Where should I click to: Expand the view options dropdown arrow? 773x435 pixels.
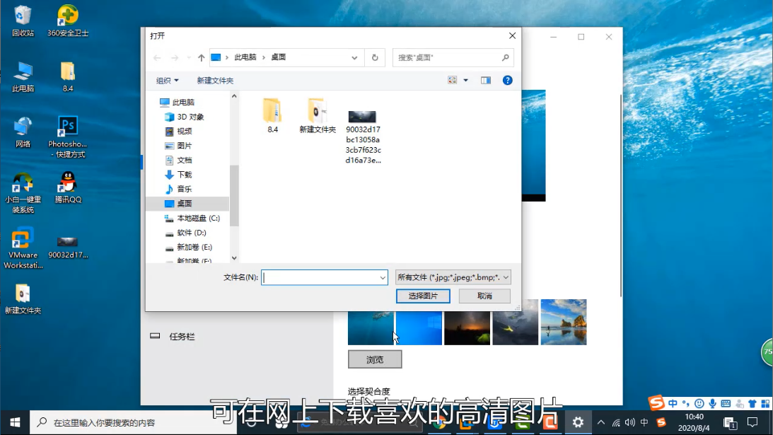click(x=465, y=81)
